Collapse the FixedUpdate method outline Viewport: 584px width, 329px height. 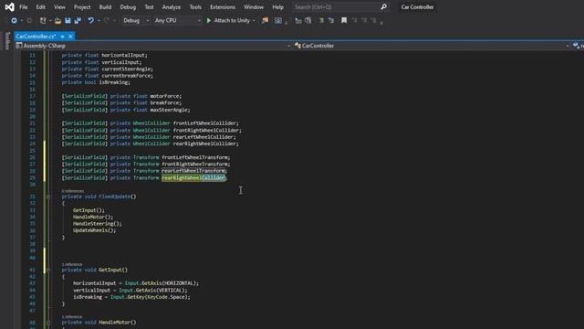[x=48, y=196]
